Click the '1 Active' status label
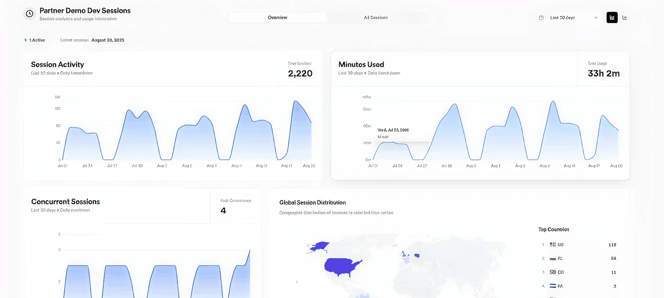 37,40
